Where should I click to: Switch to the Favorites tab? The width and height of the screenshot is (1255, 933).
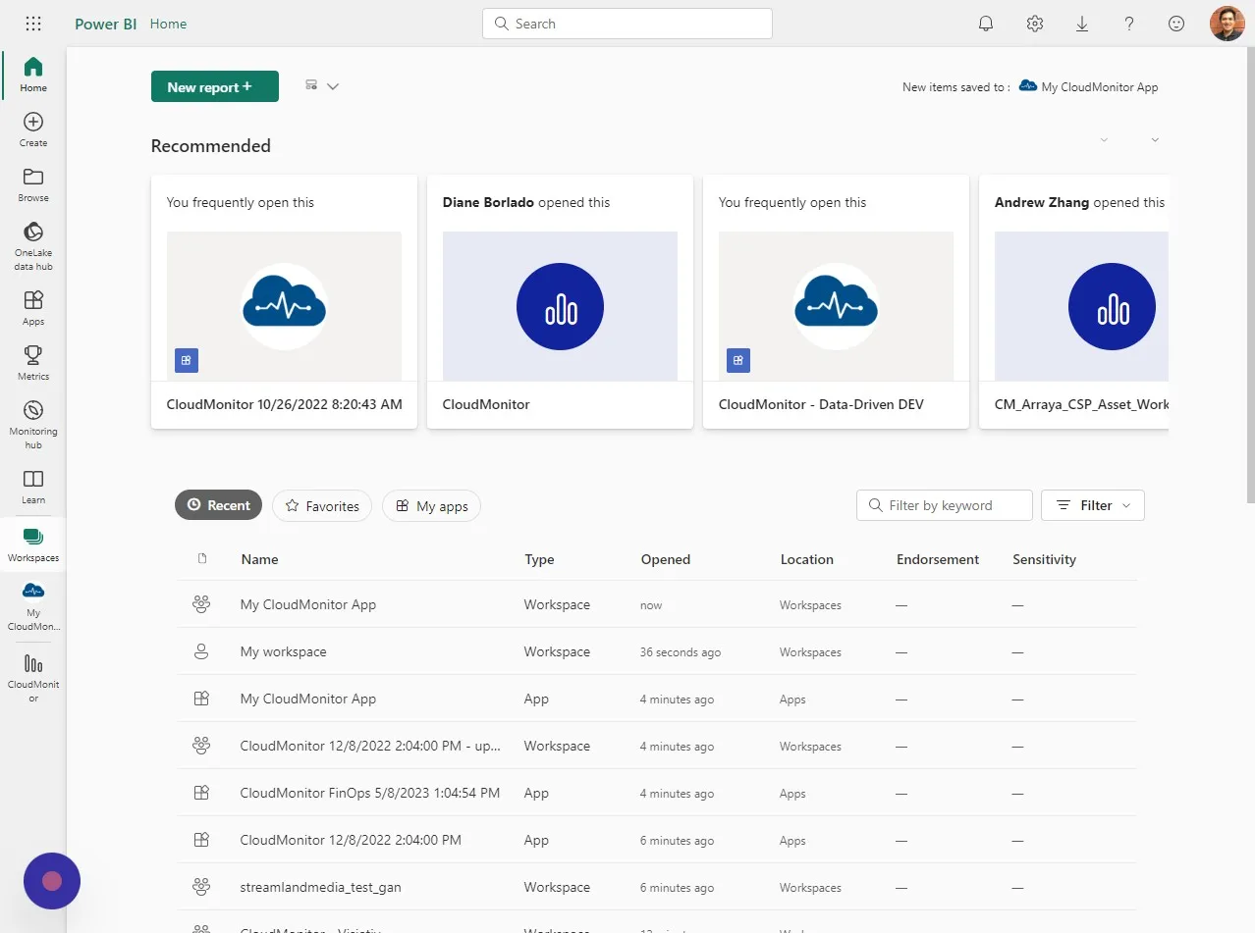(322, 505)
